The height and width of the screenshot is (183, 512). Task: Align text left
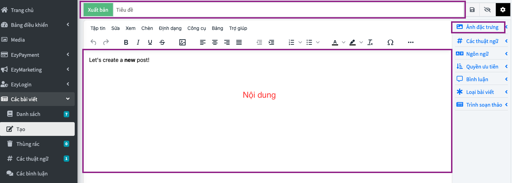pos(203,42)
